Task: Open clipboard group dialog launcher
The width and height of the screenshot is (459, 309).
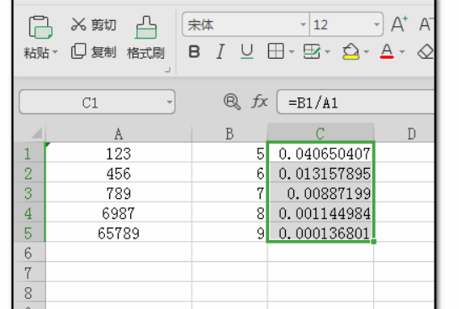Action: [167, 70]
